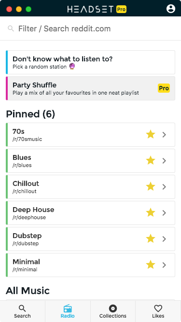Open the Blues /r/blues station

coord(91,161)
